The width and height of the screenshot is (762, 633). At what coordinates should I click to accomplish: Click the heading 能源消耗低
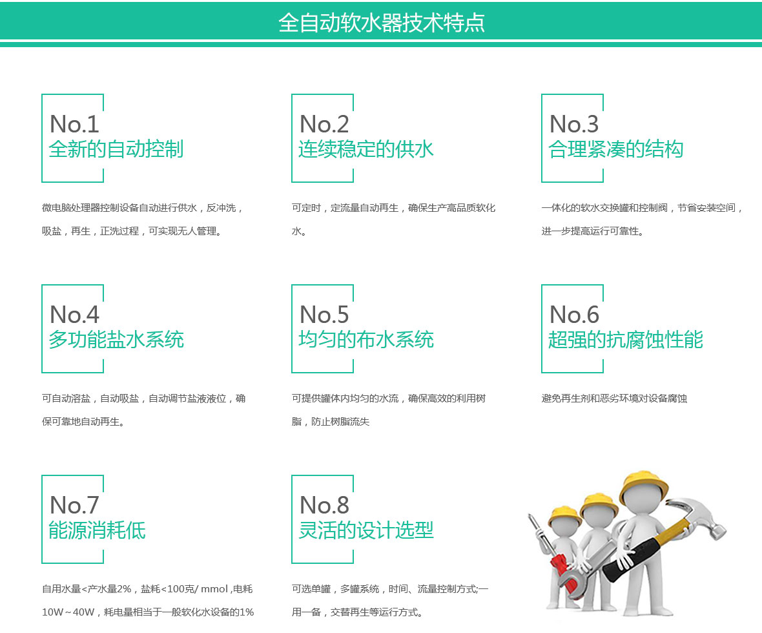pyautogui.click(x=97, y=530)
